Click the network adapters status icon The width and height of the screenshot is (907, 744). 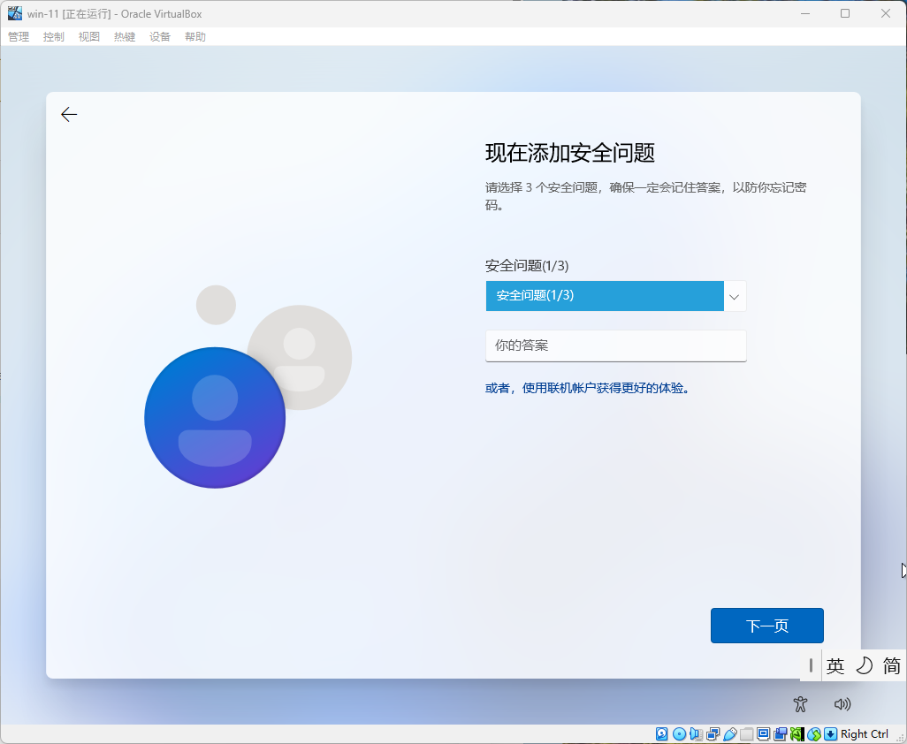713,734
